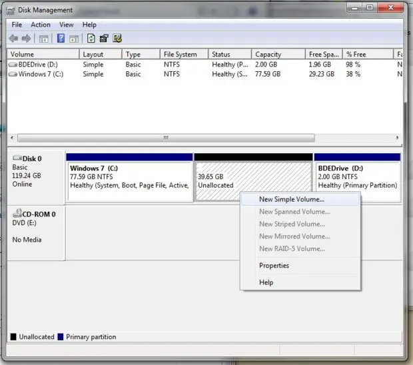Click the Forward arrow toolbar icon

26,39
